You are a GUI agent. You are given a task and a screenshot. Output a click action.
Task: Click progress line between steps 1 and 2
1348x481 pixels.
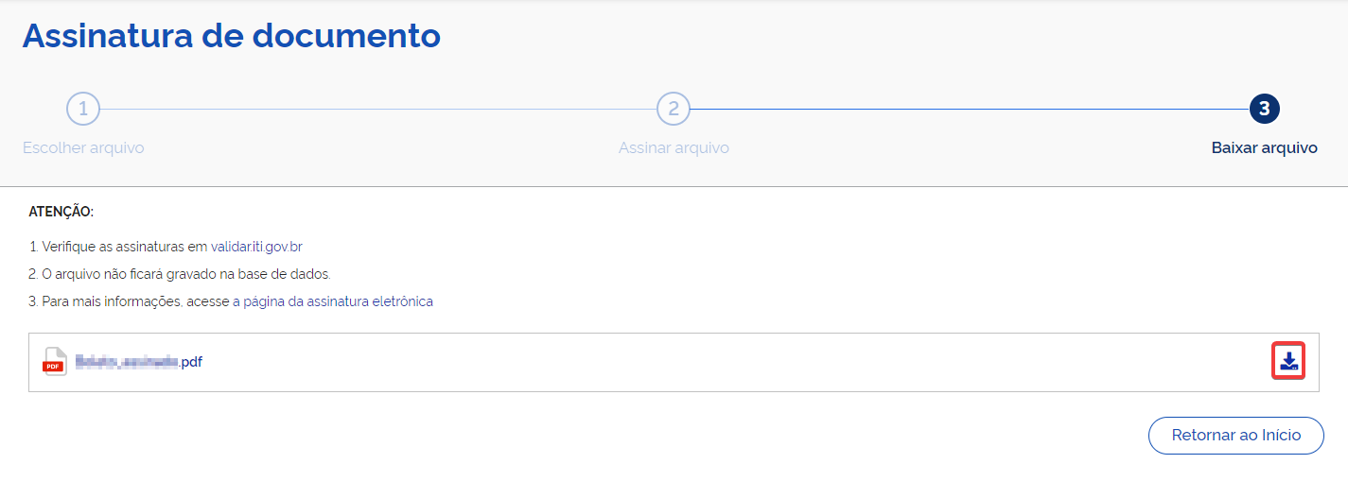(x=378, y=109)
